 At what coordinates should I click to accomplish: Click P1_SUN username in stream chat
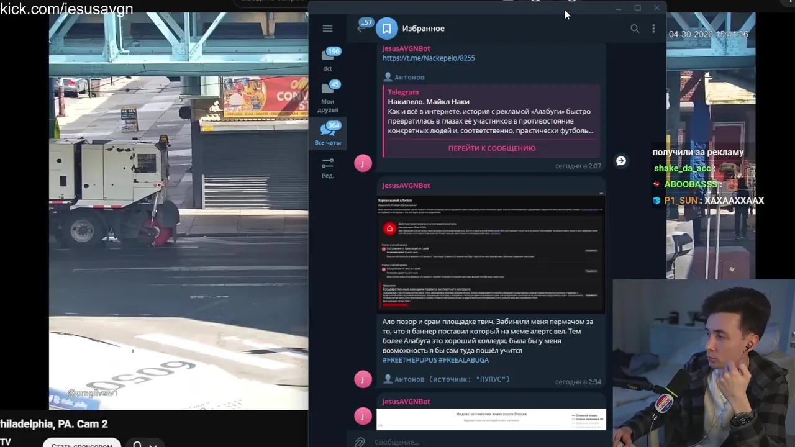681,201
